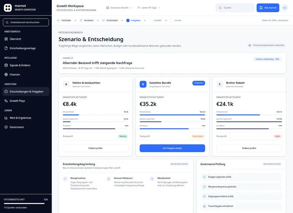Click Konfidenz bar in Halten & beobachten card

95,129
